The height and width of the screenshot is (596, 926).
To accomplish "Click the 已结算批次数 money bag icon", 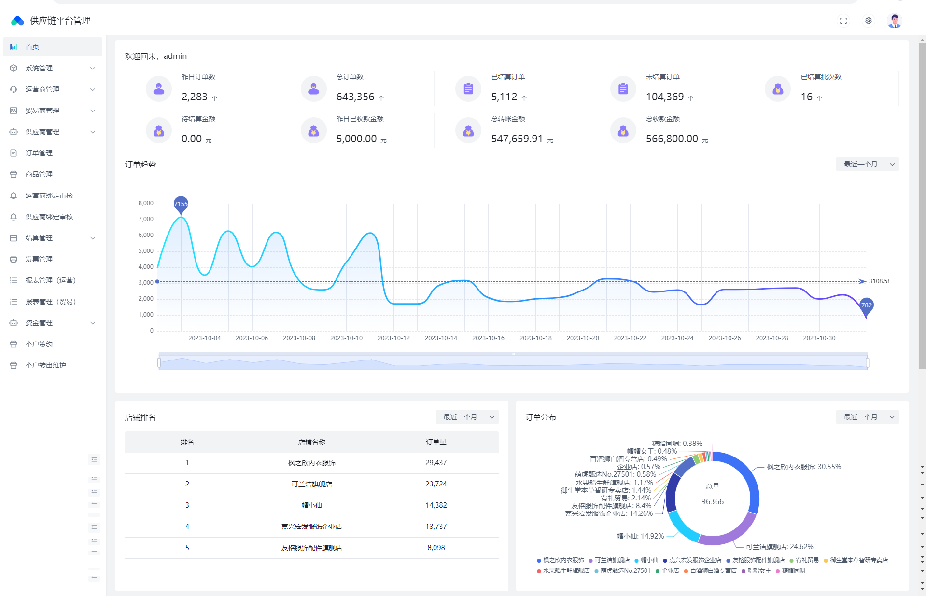I will pyautogui.click(x=778, y=89).
